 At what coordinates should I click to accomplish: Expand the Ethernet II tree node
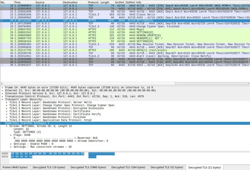2,90
